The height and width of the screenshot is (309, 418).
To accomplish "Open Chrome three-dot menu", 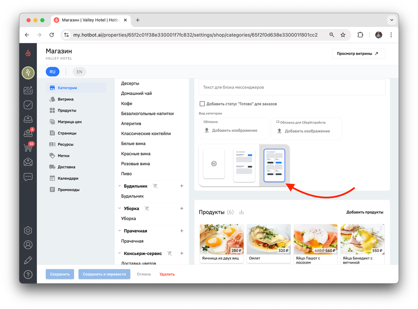I will click(x=391, y=35).
